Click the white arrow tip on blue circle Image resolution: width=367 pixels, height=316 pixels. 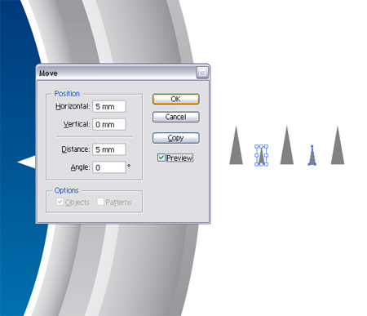point(25,162)
